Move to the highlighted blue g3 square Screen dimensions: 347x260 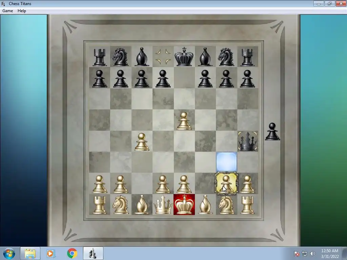tap(226, 162)
